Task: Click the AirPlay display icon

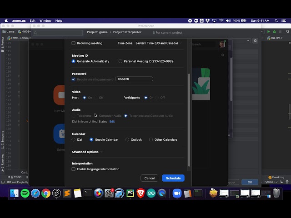Action: [x=214, y=20]
